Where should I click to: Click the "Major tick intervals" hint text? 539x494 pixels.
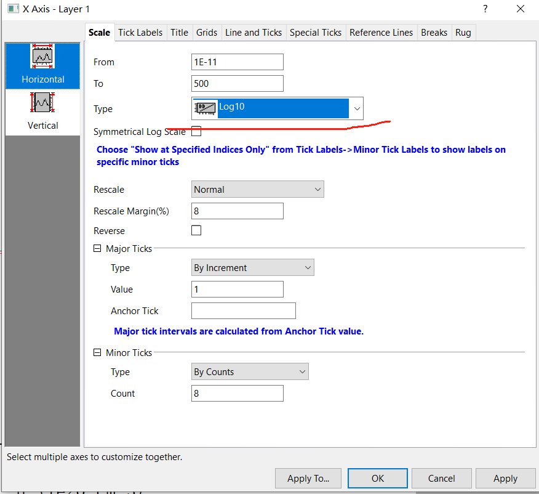point(239,331)
